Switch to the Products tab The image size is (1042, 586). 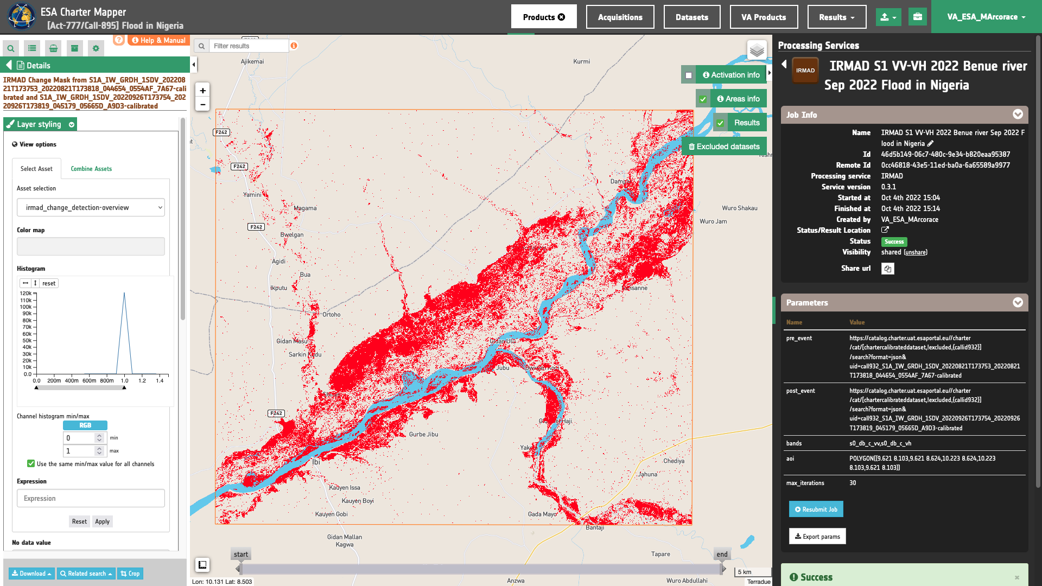pyautogui.click(x=544, y=17)
